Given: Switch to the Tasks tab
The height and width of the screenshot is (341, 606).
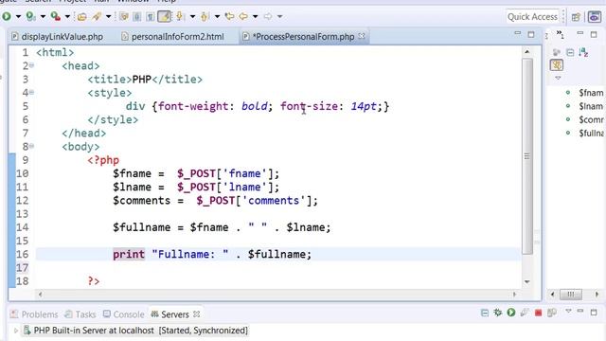Looking at the screenshot, I should pos(80,314).
